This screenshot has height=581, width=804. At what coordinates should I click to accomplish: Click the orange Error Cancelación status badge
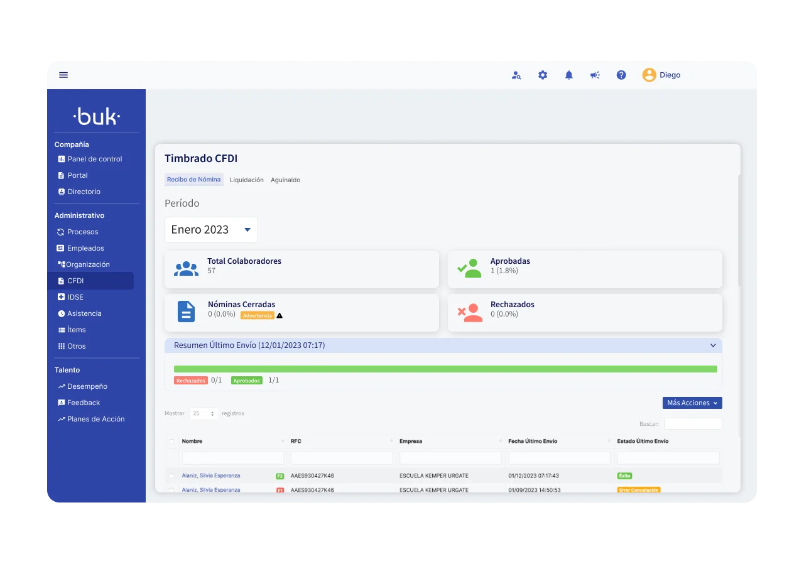[x=639, y=490]
